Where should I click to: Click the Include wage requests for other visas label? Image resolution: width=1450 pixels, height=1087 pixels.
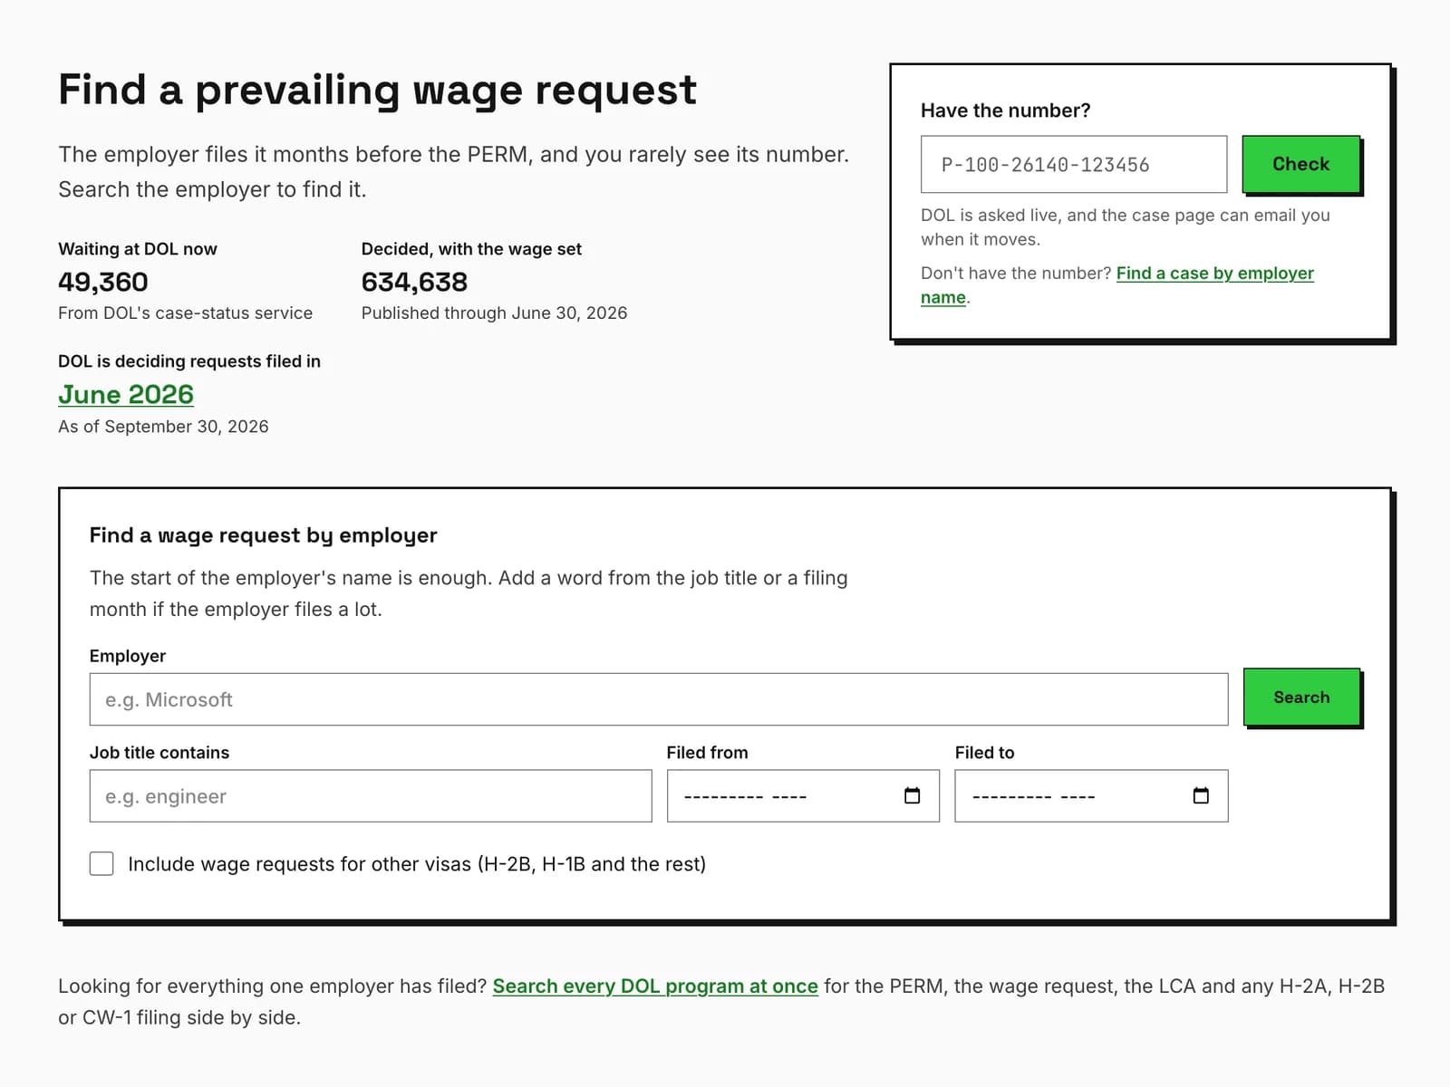[x=417, y=864]
